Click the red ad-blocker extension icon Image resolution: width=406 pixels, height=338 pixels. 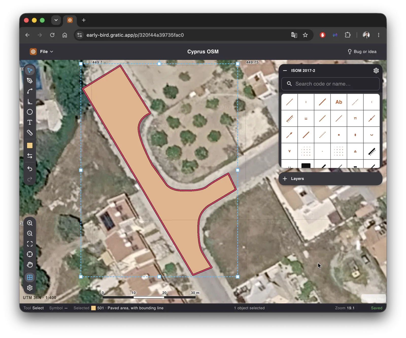[x=323, y=35]
